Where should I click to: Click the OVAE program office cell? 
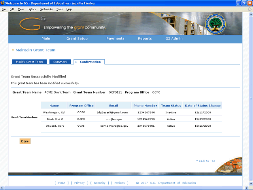(x=81, y=126)
